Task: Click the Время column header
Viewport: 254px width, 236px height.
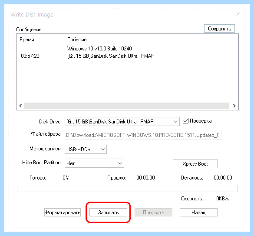Action: [27, 40]
